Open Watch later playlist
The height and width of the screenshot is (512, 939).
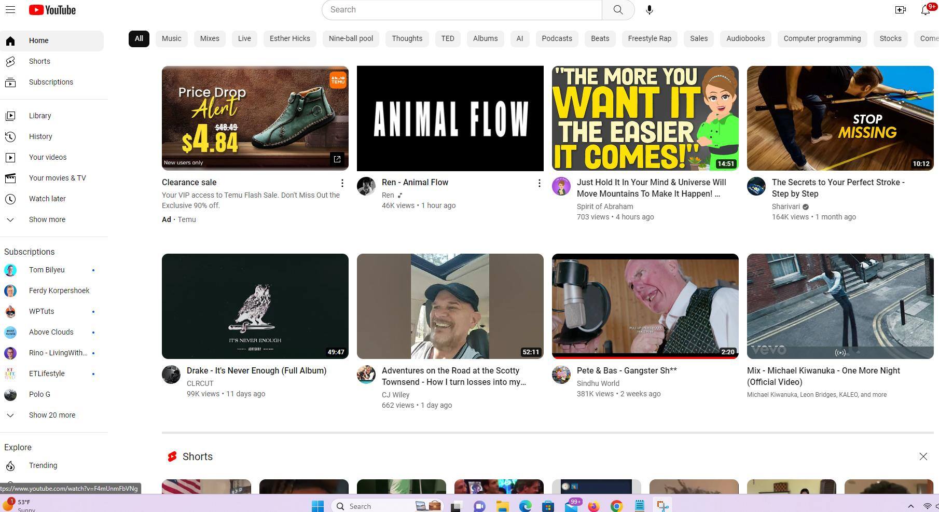coord(47,199)
